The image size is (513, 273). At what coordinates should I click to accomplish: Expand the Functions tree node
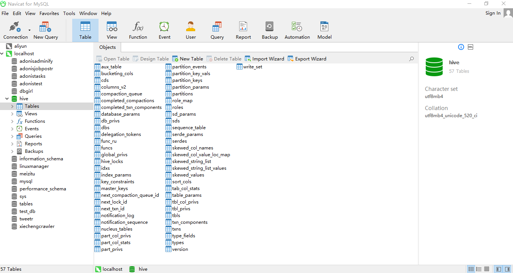coord(12,121)
